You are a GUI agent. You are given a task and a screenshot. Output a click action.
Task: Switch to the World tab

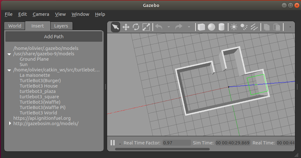tap(15, 26)
